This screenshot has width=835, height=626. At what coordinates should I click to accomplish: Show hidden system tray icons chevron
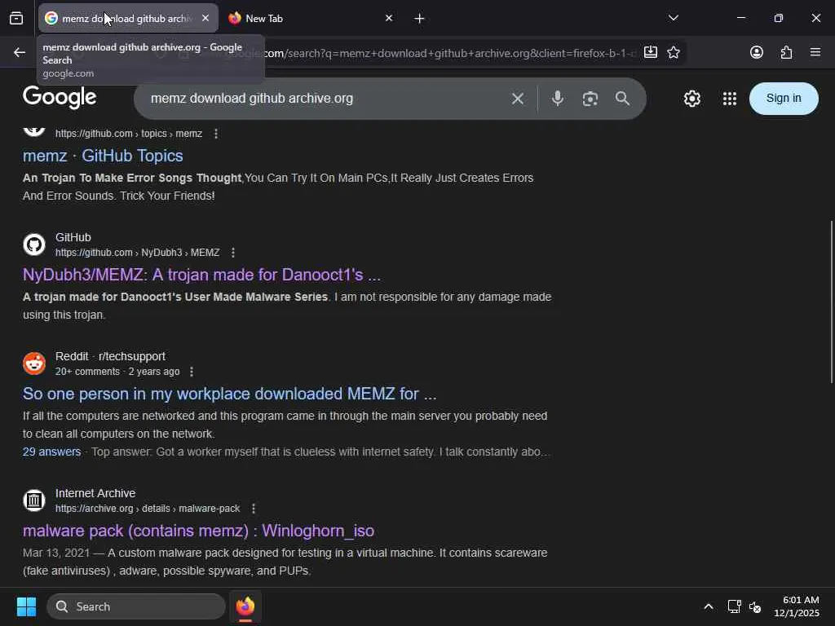click(709, 606)
